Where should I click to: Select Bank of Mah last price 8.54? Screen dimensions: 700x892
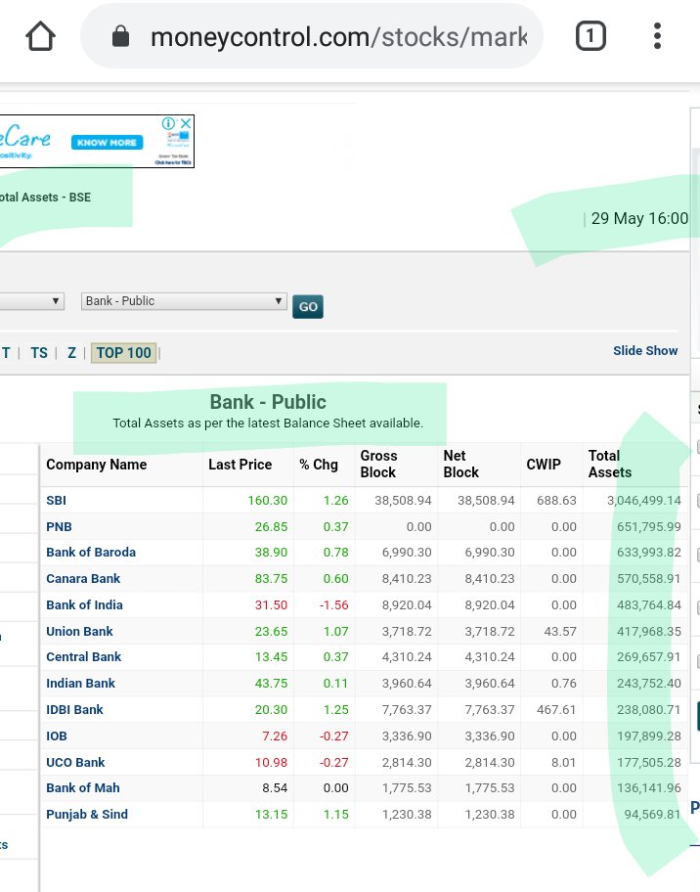[275, 788]
